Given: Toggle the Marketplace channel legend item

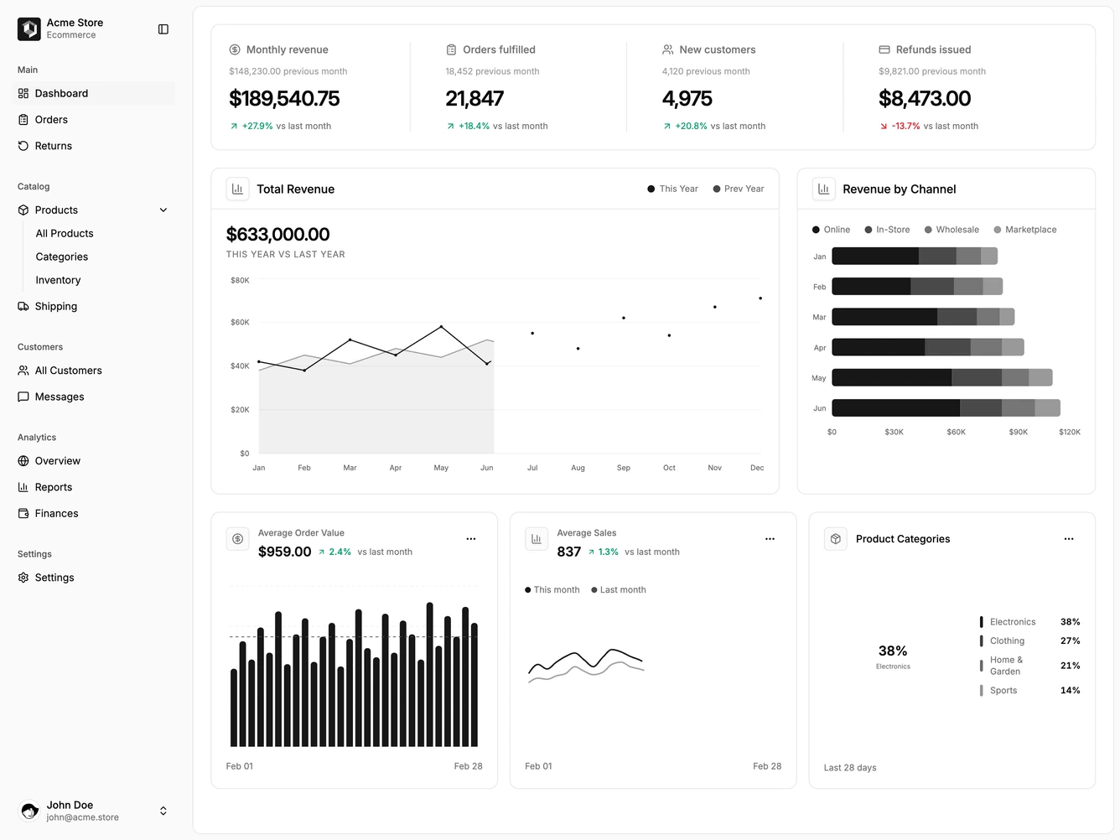Looking at the screenshot, I should coord(1024,230).
